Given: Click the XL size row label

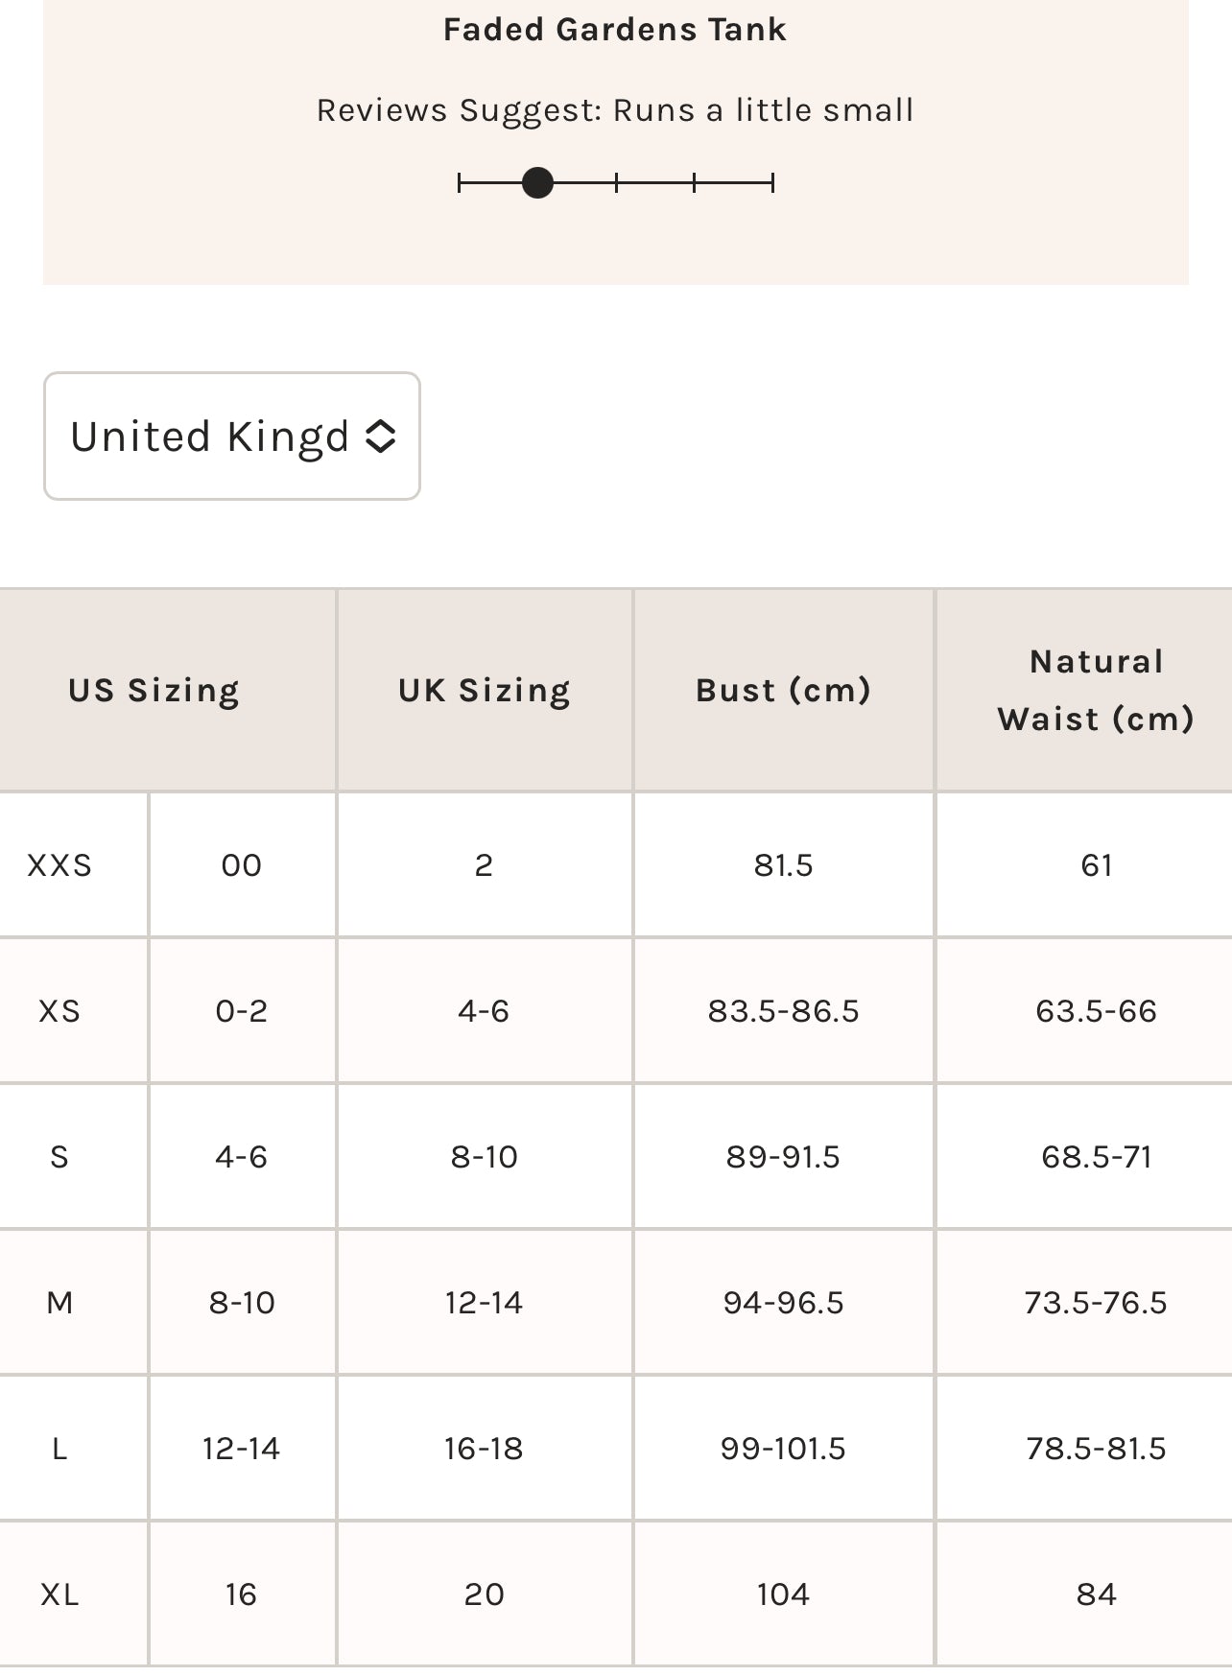Looking at the screenshot, I should [x=59, y=1594].
